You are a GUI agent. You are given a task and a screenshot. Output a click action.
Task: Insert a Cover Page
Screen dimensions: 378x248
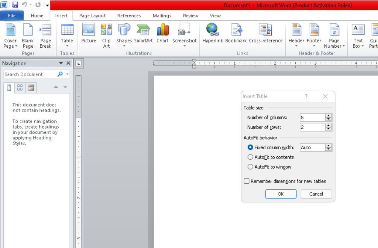click(x=10, y=36)
